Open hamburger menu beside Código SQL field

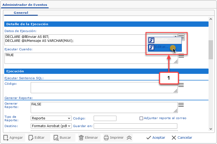click(x=181, y=85)
